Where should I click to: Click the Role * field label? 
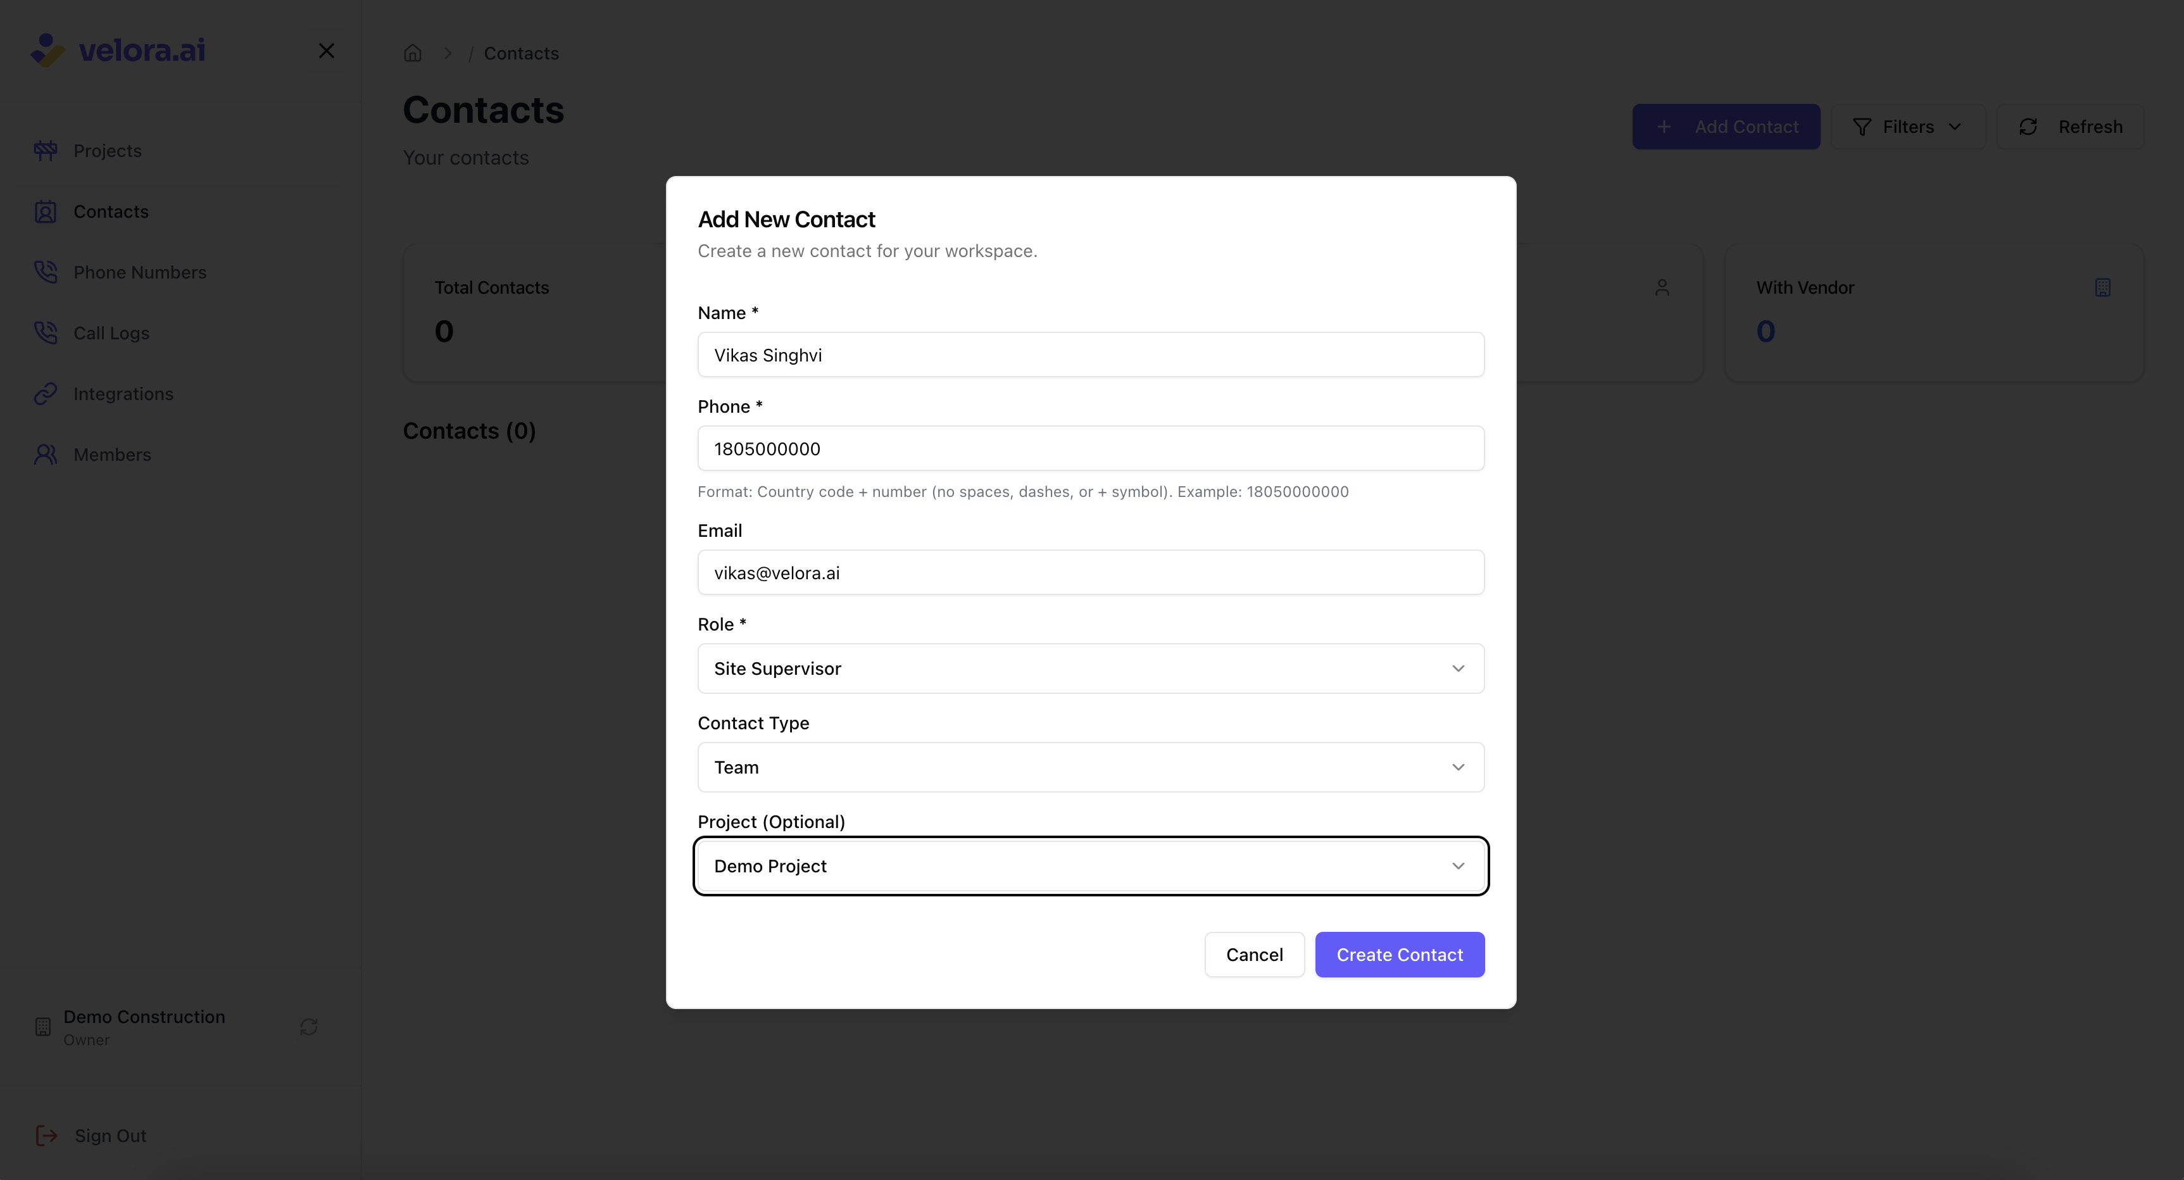point(722,625)
